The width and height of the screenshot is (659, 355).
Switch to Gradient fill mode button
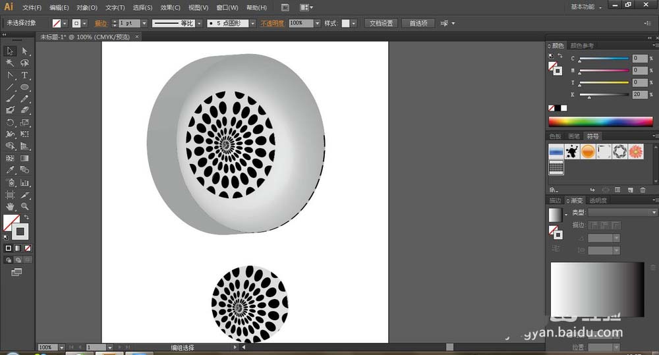pos(18,248)
